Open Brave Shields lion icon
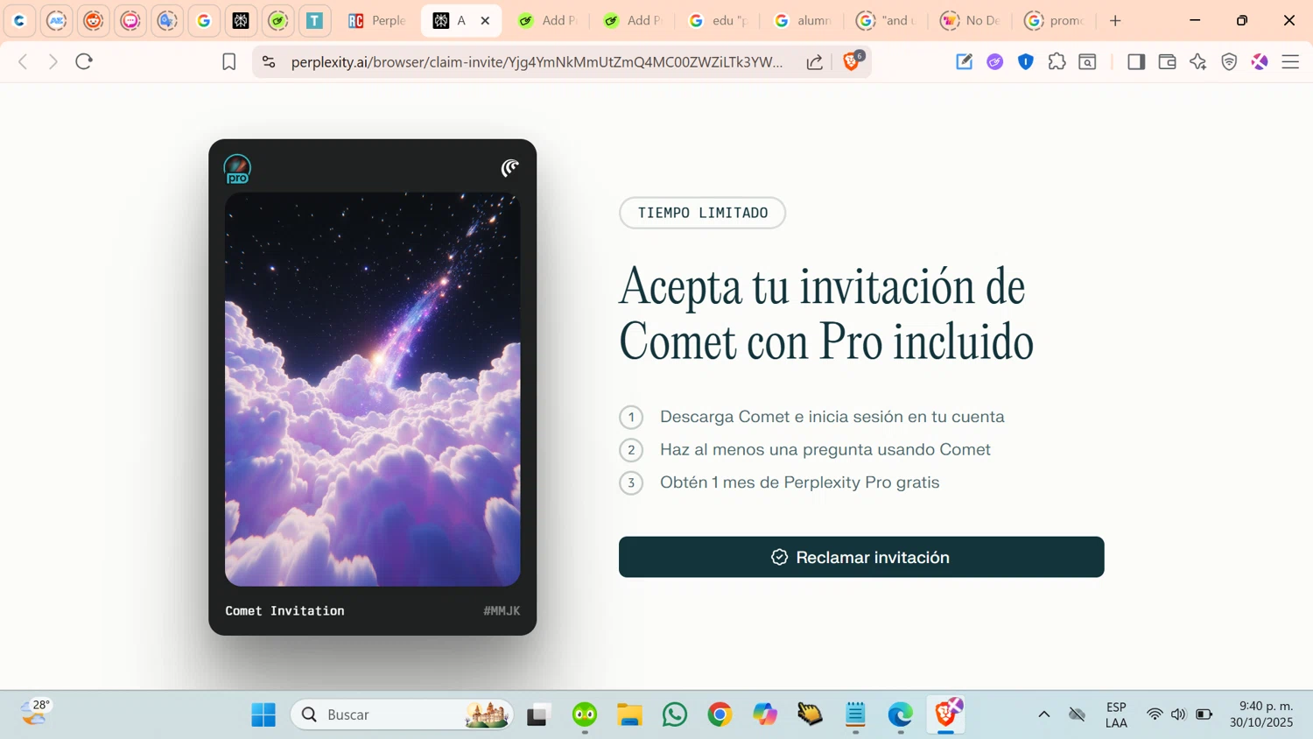 point(852,61)
